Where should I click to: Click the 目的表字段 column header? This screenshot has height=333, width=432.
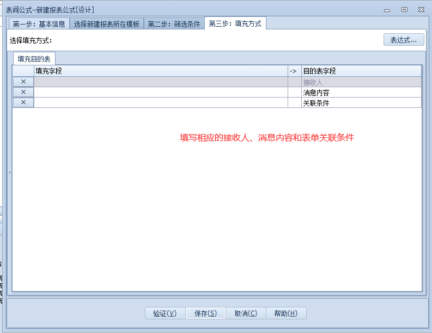click(361, 71)
